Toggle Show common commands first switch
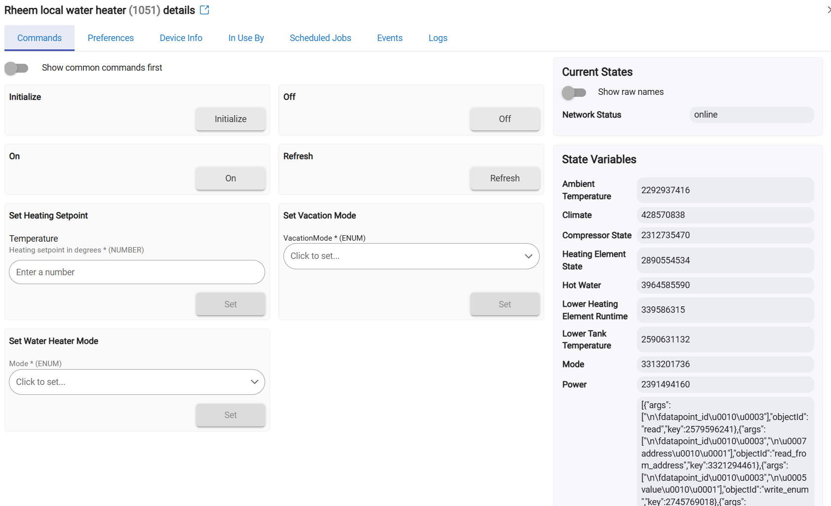 point(16,68)
